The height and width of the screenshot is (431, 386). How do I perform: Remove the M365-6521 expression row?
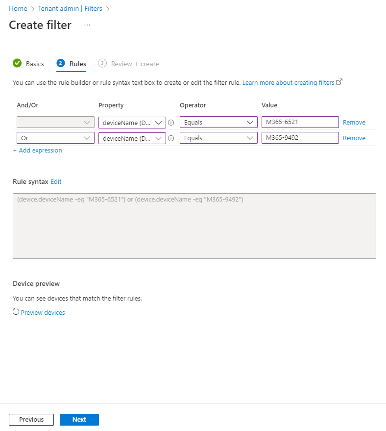coord(354,123)
